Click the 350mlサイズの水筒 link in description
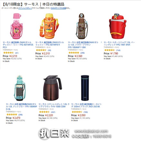 (58, 8)
